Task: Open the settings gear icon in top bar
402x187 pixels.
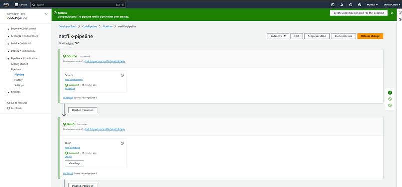Action: (x=360, y=5)
